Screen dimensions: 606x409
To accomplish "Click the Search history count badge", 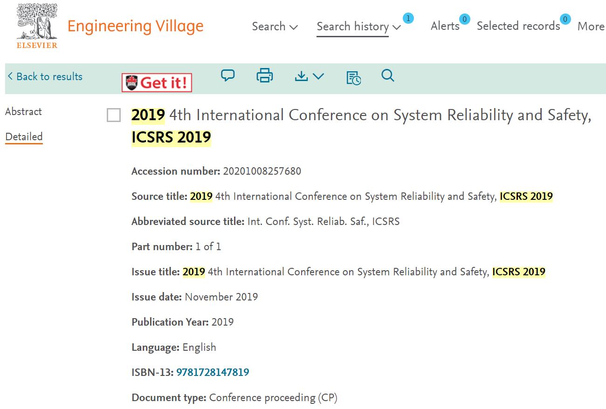I will pyautogui.click(x=408, y=19).
